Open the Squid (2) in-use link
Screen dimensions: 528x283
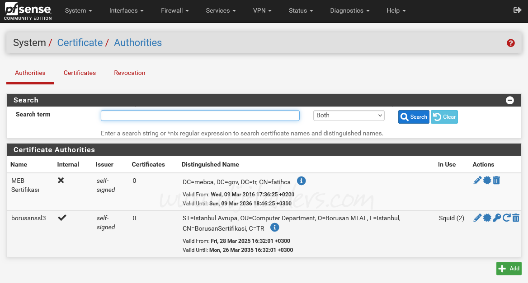(451, 218)
